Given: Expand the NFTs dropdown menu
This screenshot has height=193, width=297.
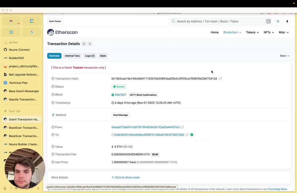Looking at the screenshot, I should point(269,32).
